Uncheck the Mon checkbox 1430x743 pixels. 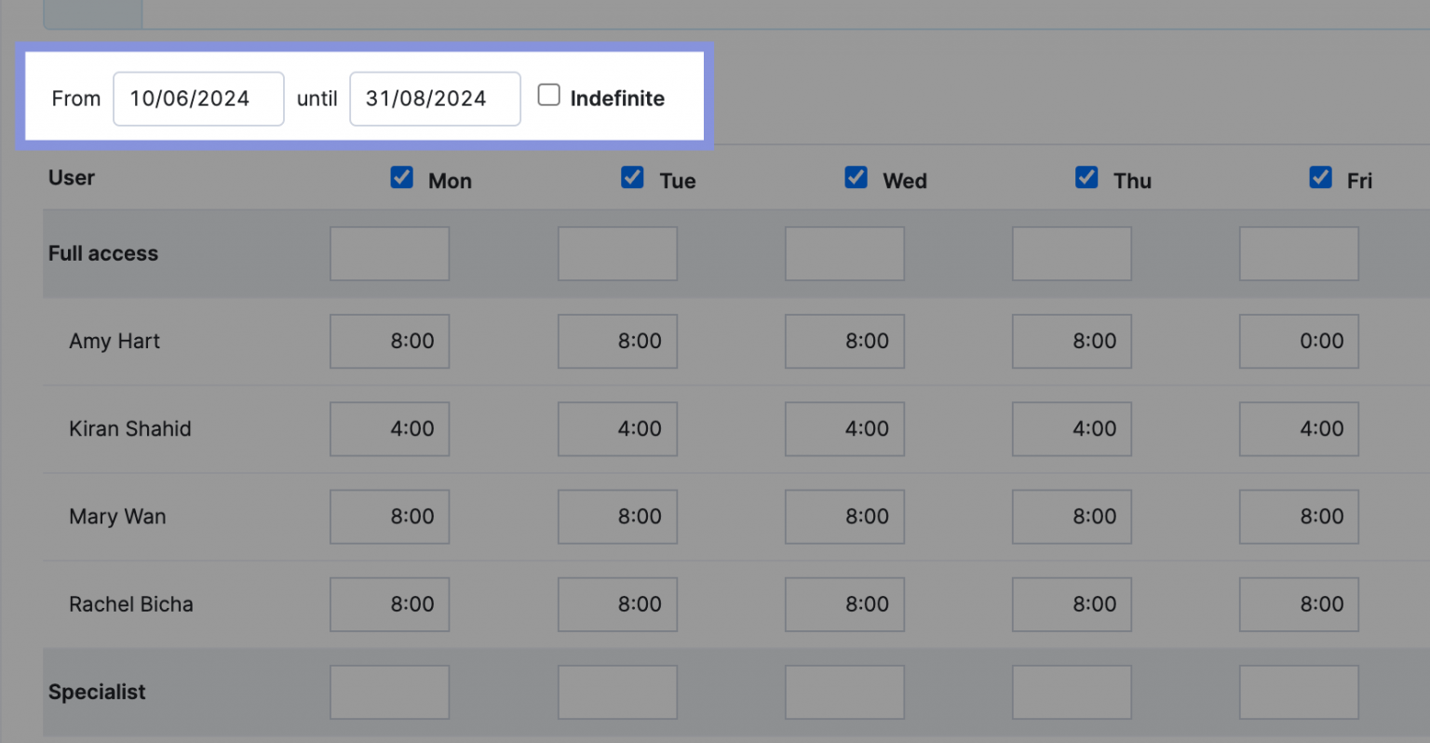pos(401,177)
